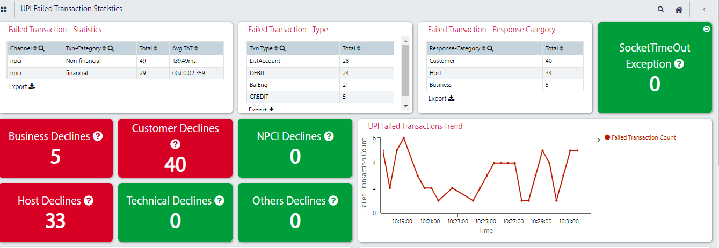Collapse panel with the left chevron
This screenshot has width=719, height=248.
pyautogui.click(x=704, y=9)
